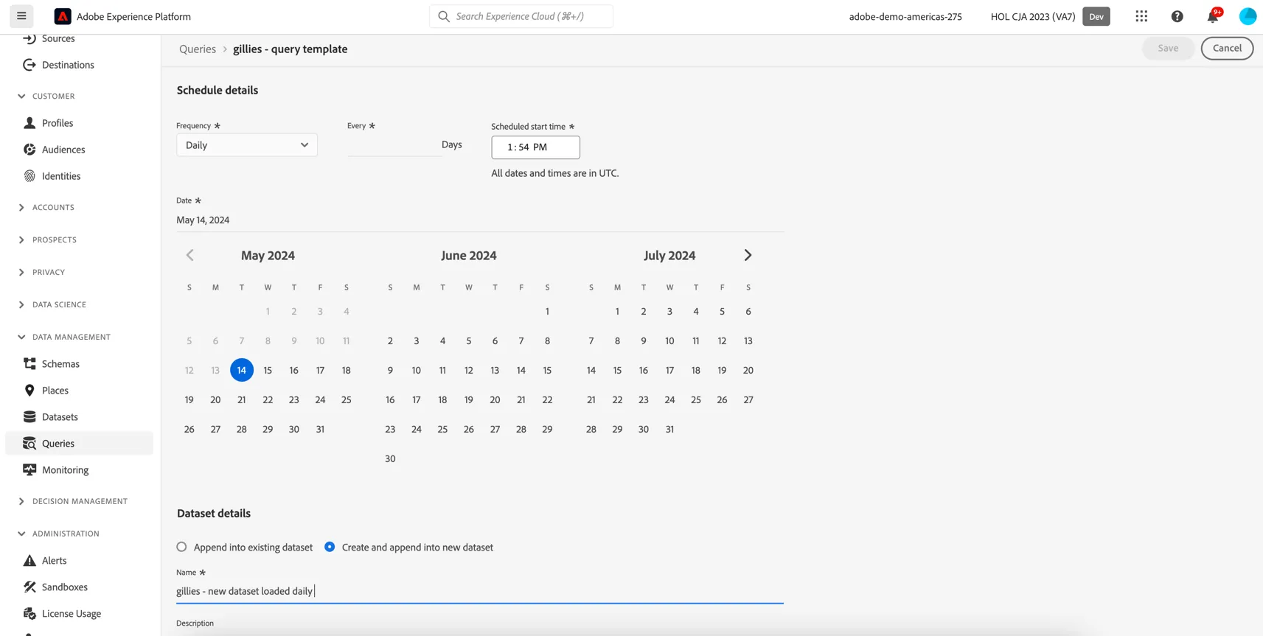Screen dimensions: 1263x636
Task: Click the Monitoring icon in sidebar
Action: 29,470
